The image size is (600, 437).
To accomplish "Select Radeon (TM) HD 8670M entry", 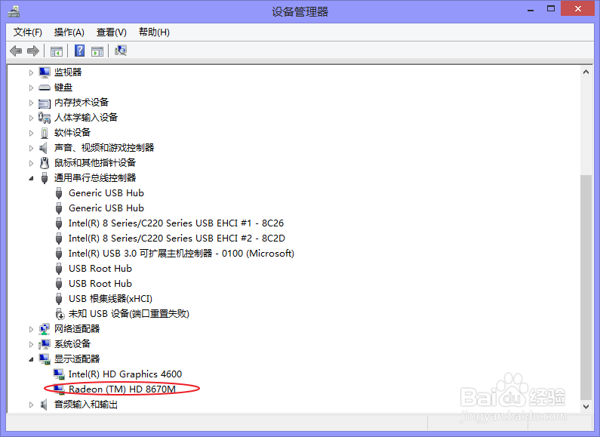I will tap(122, 389).
